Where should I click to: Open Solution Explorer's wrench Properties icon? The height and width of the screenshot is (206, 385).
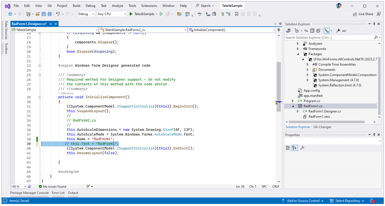(338, 31)
